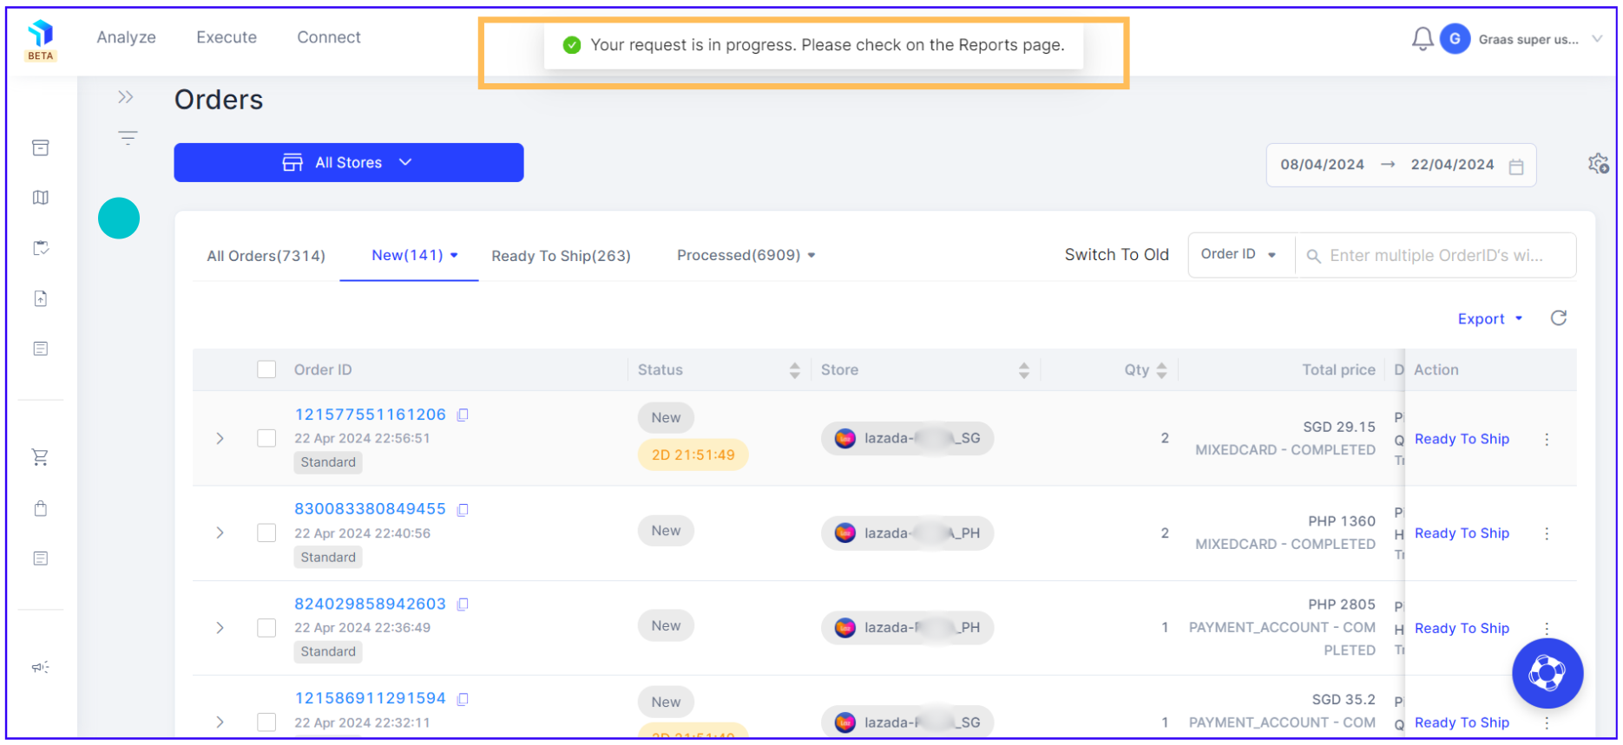Expand sidebar with double-chevron icon
The width and height of the screenshot is (1623, 745).
coord(126,97)
